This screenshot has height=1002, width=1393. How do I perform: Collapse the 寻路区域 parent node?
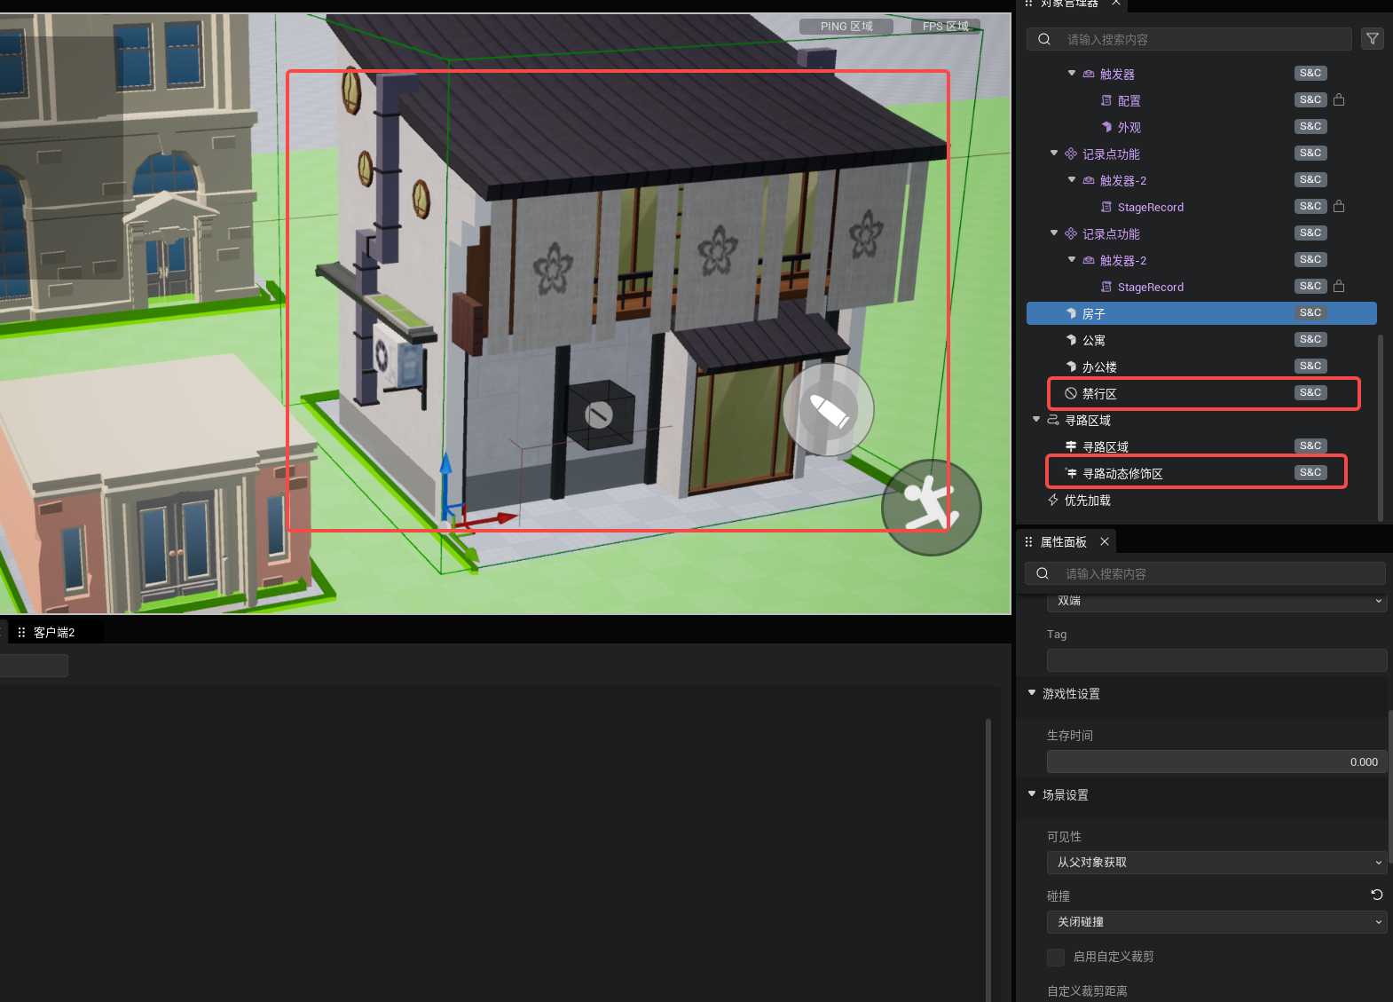coord(1036,419)
